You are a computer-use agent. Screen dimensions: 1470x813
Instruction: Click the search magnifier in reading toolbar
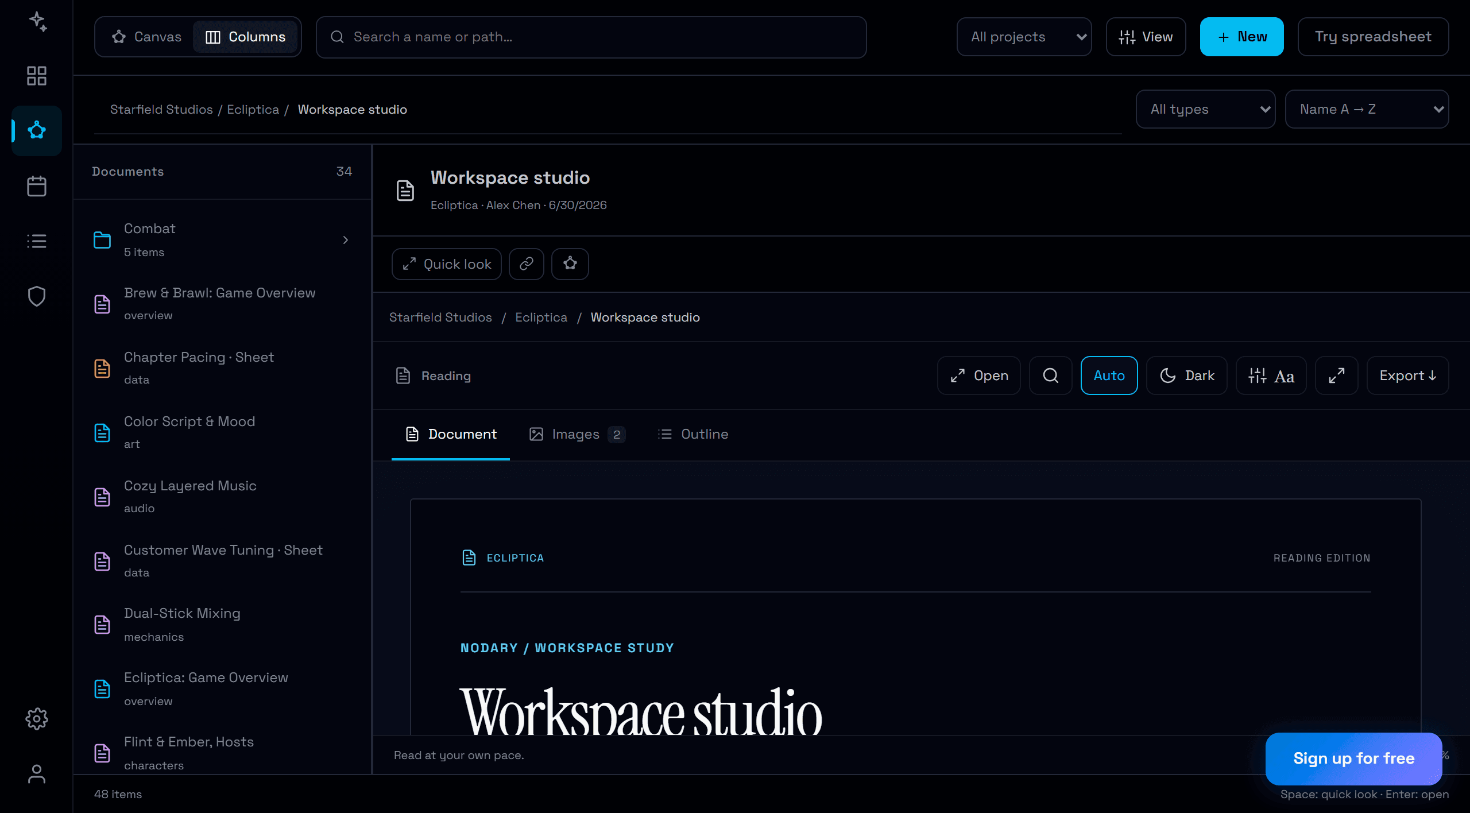tap(1051, 375)
